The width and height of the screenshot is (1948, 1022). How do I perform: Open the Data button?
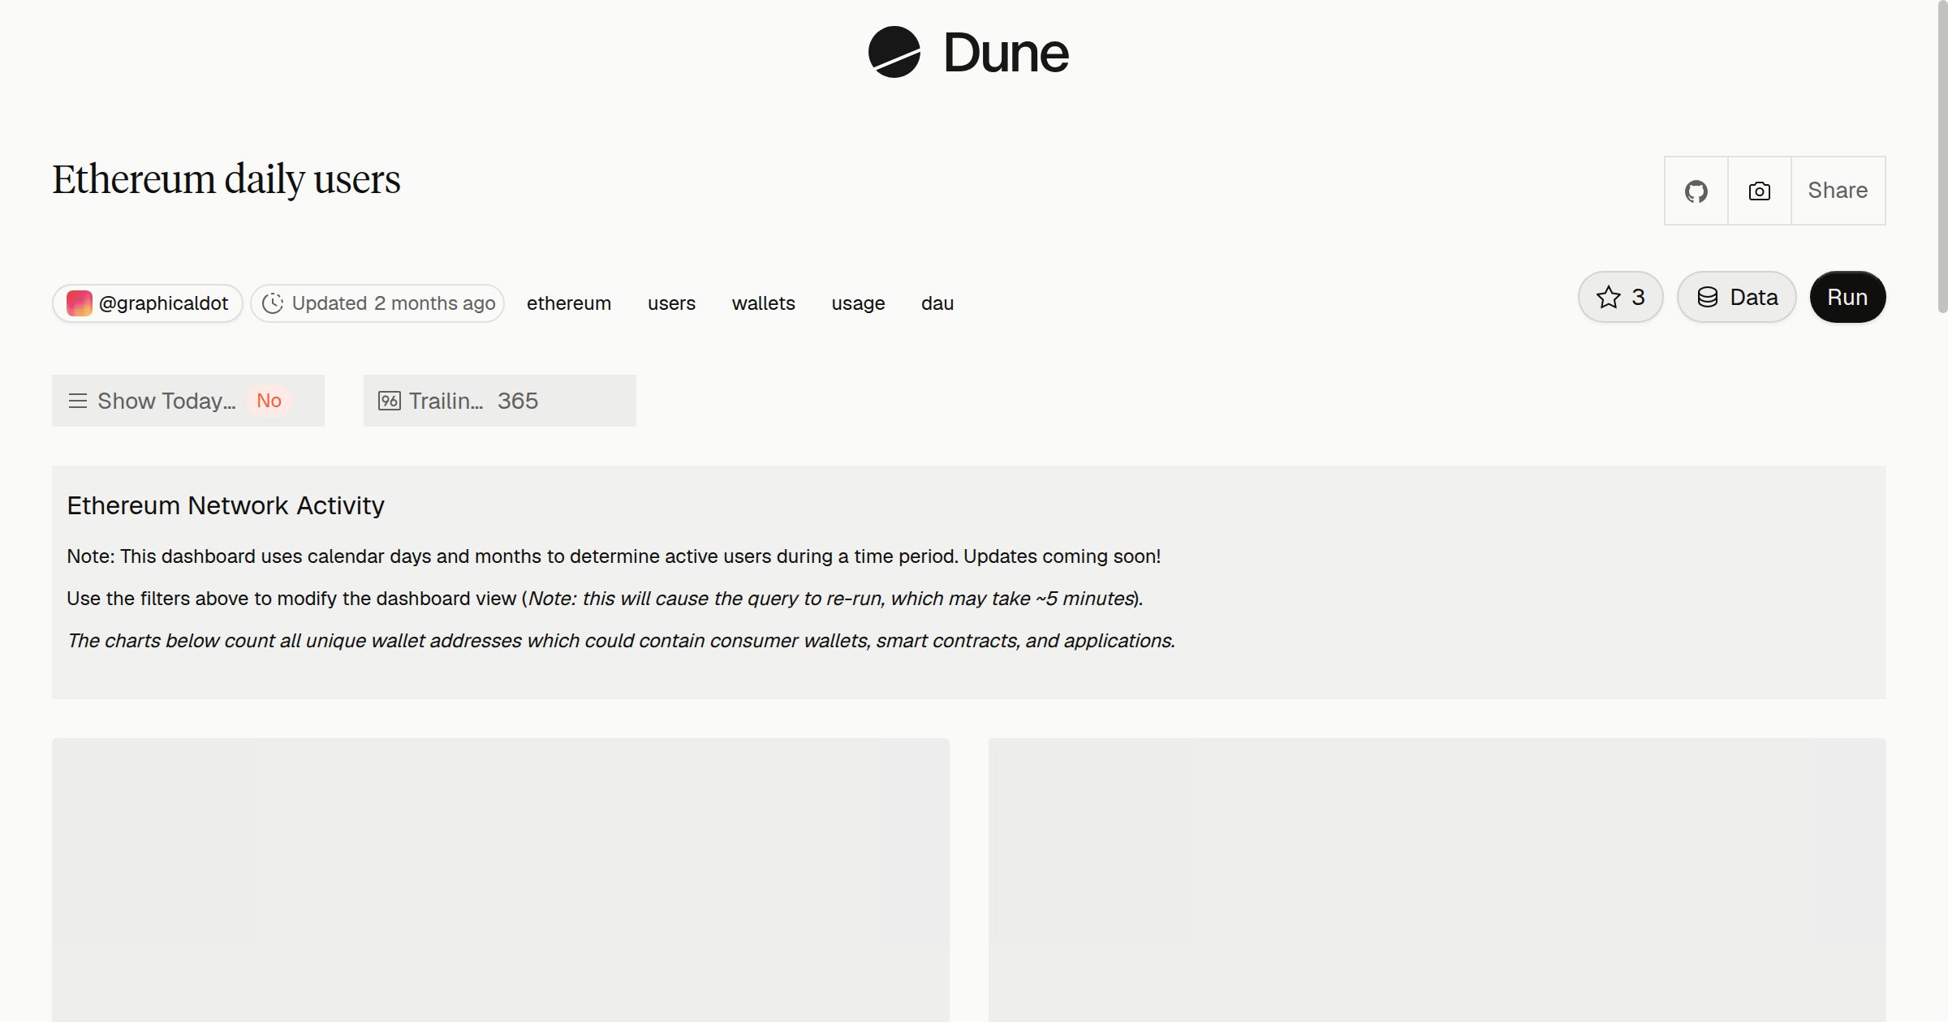[x=1736, y=297]
